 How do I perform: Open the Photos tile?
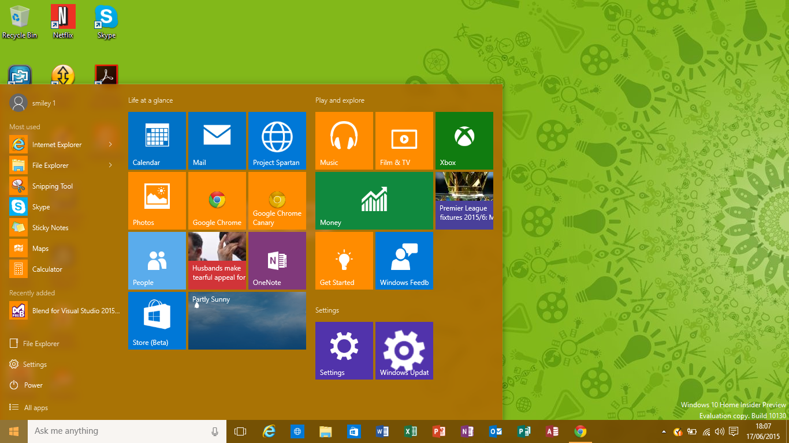click(x=157, y=201)
